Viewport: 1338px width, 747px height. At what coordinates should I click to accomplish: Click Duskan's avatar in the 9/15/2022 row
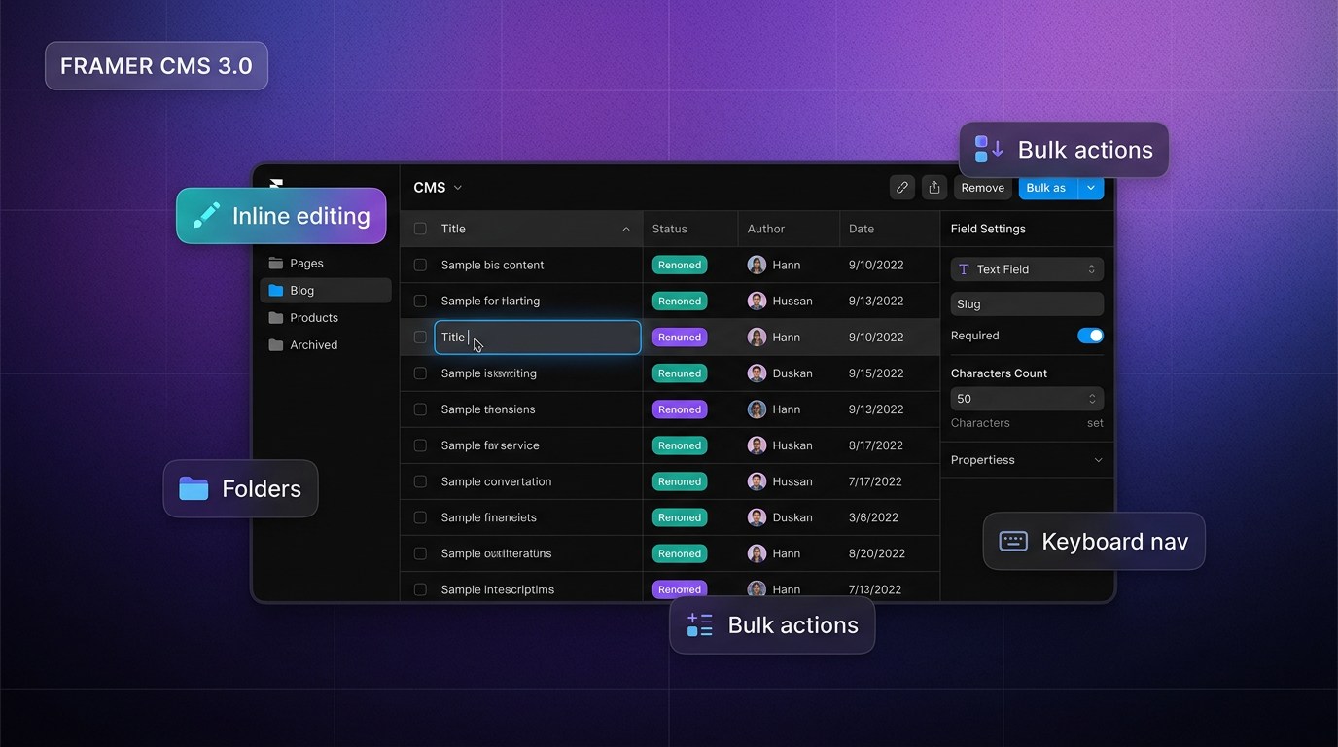[x=757, y=373]
